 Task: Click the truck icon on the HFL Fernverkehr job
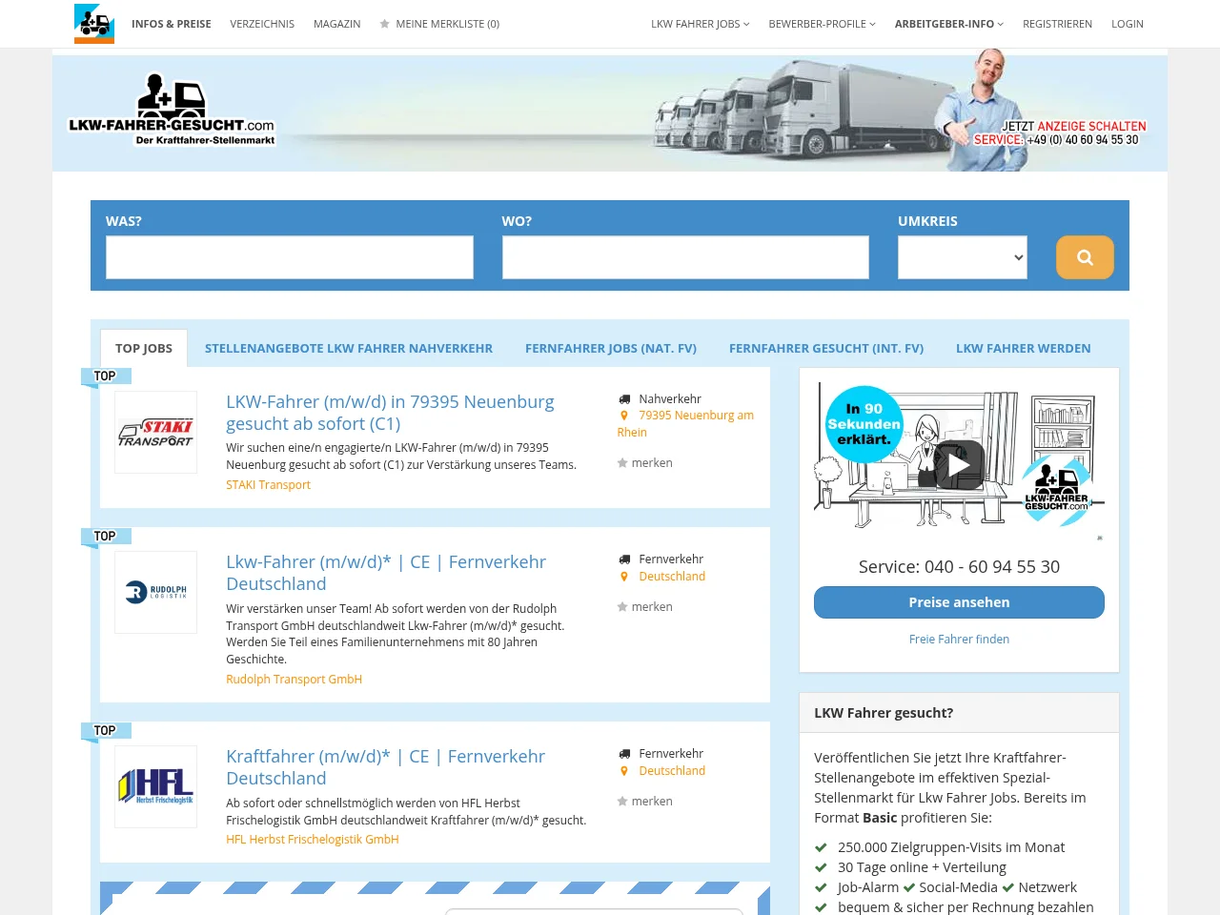tap(624, 754)
